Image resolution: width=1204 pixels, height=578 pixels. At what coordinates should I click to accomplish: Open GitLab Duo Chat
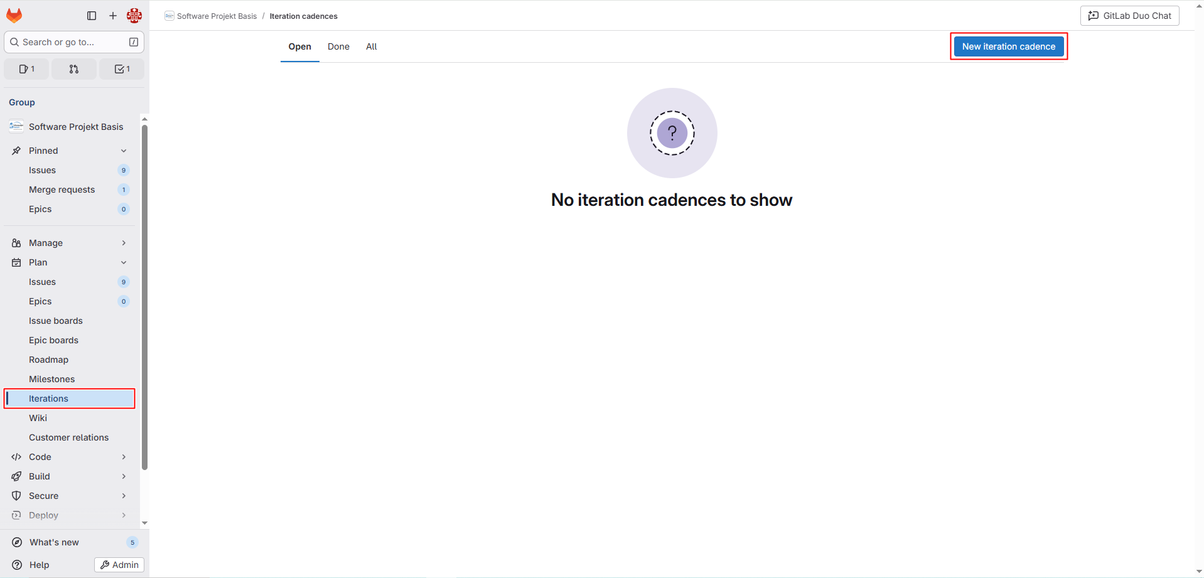[x=1129, y=16]
